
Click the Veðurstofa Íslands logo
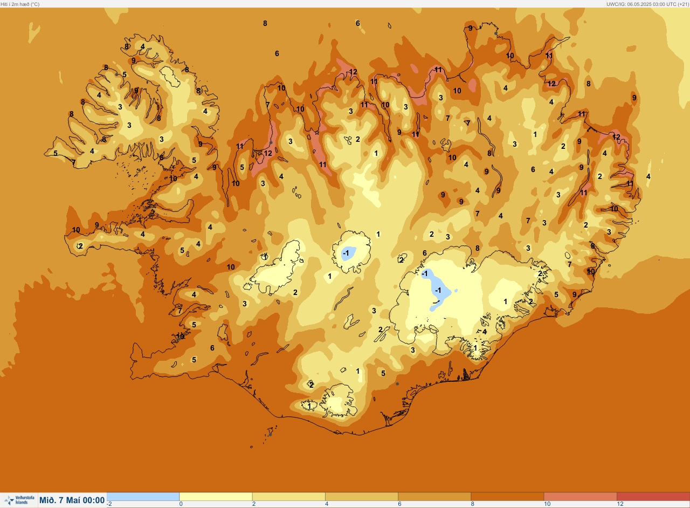pos(18,500)
